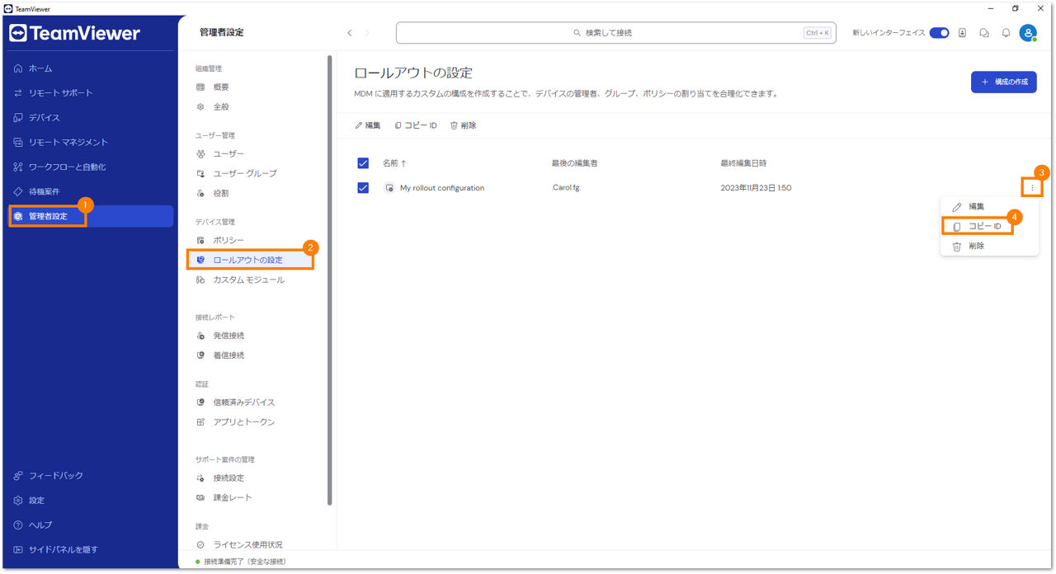
Task: Open the notifications bell icon
Action: pyautogui.click(x=1006, y=33)
